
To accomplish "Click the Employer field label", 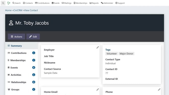I will click(x=49, y=50).
